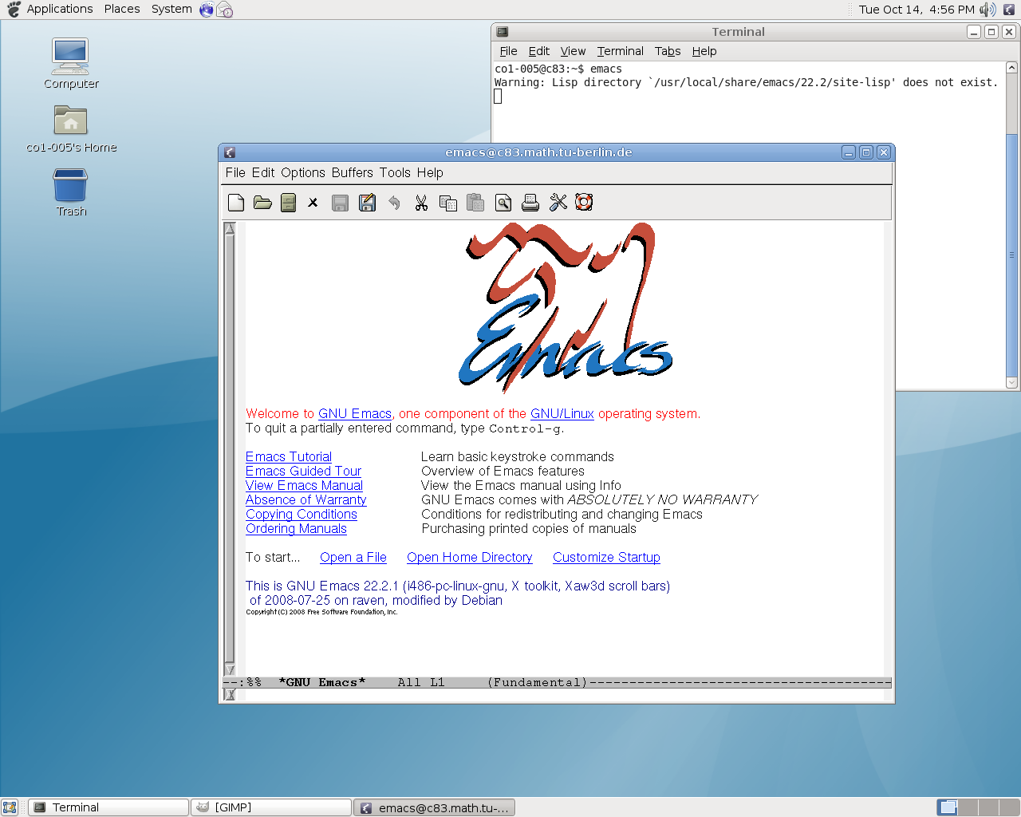Follow the Emacs Guided Tour link
This screenshot has height=817, width=1021.
(x=303, y=472)
